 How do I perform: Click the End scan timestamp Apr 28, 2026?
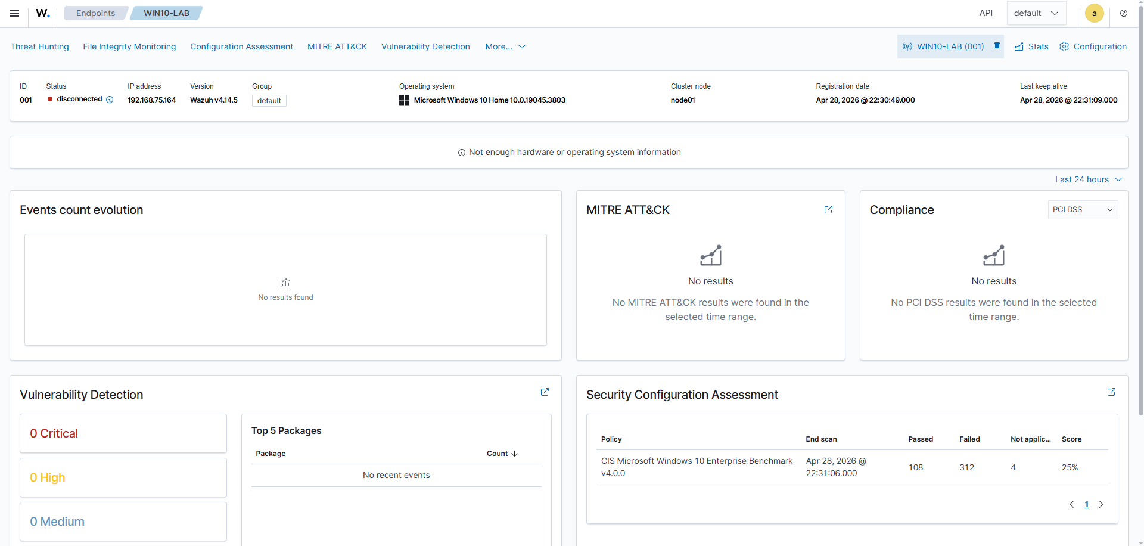(836, 467)
